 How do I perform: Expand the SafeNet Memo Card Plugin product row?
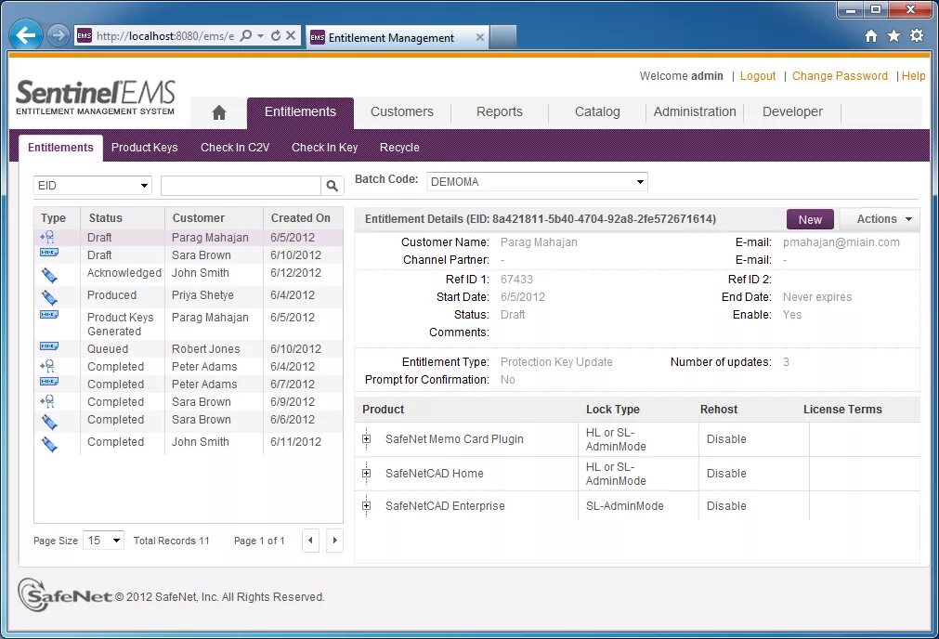[367, 439]
